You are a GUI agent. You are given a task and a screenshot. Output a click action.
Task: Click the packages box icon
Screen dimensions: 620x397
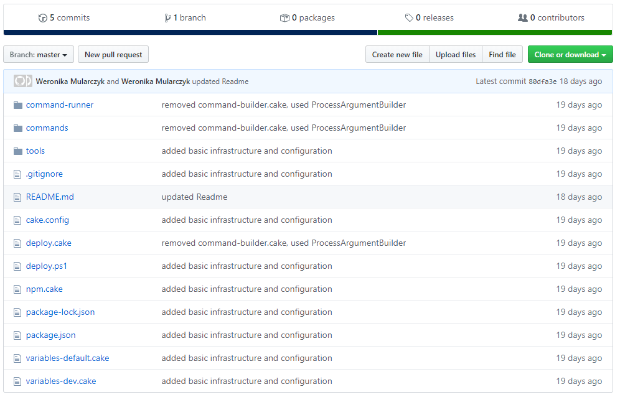[x=284, y=18]
